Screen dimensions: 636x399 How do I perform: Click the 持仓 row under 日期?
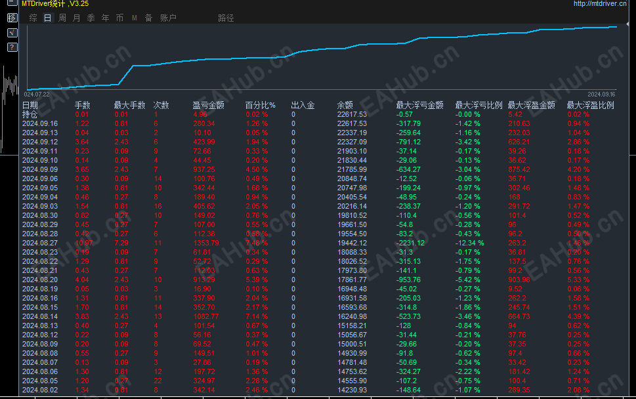coord(30,114)
